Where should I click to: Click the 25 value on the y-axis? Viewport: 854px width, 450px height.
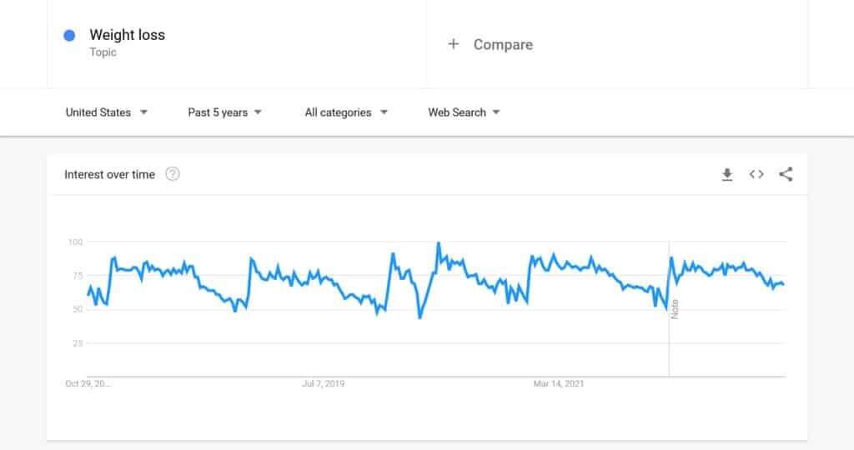tap(77, 343)
